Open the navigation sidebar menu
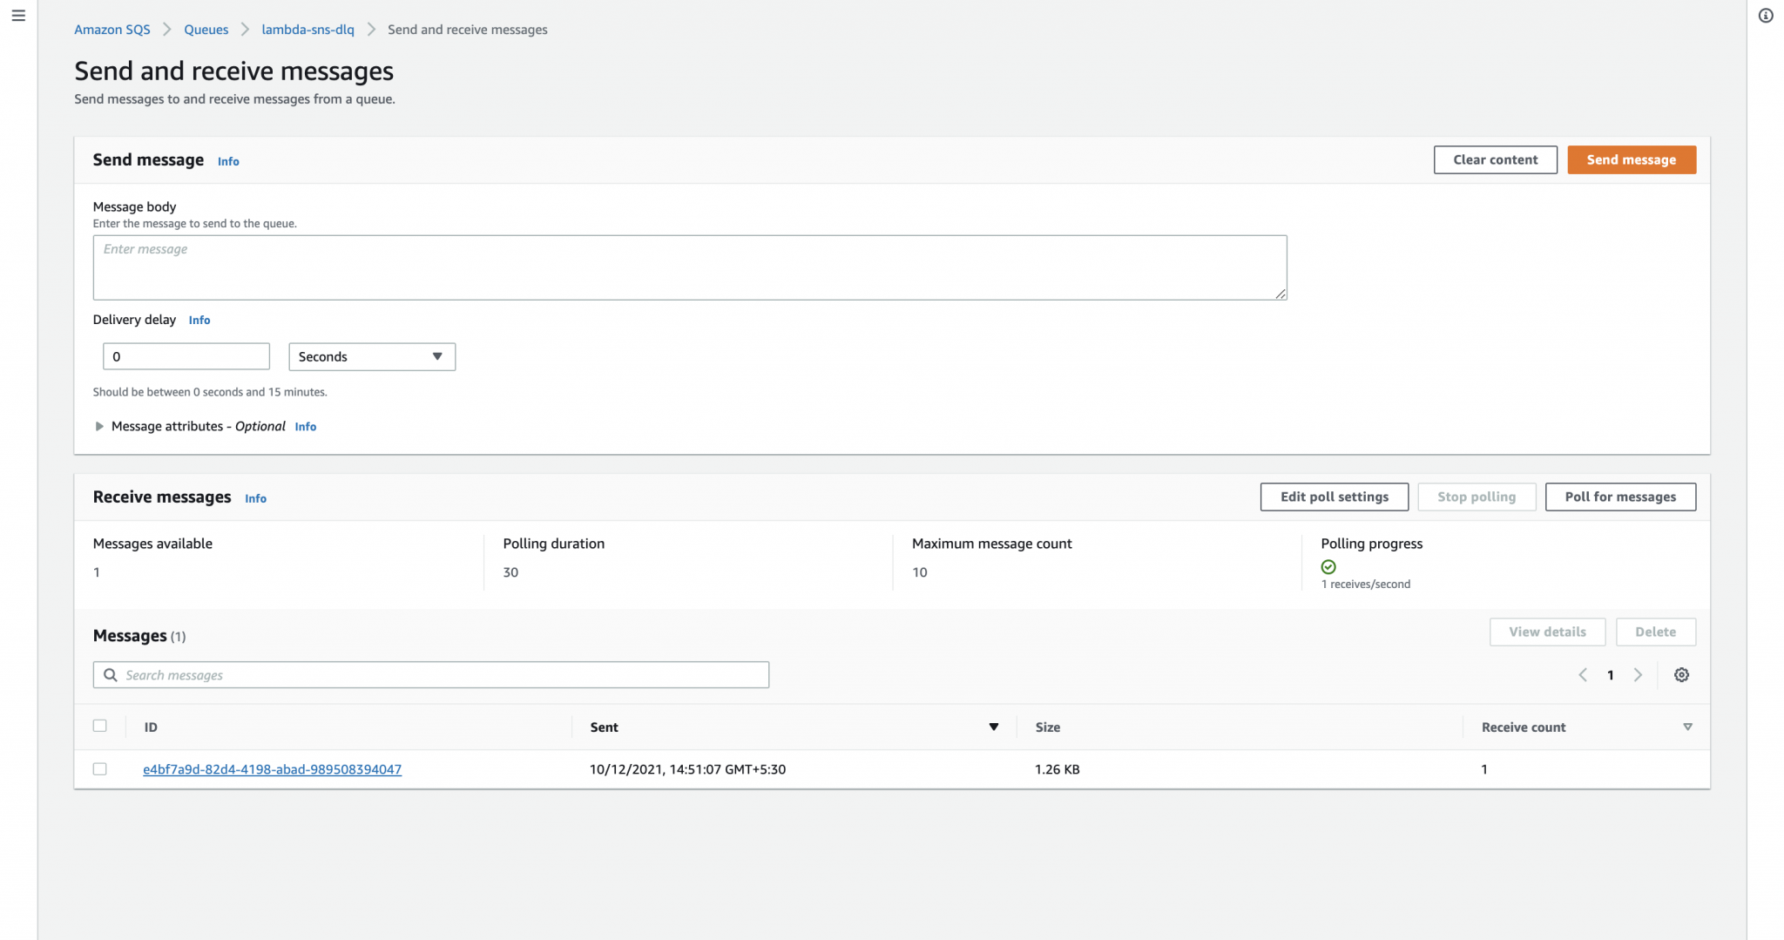Image resolution: width=1784 pixels, height=940 pixels. [19, 15]
